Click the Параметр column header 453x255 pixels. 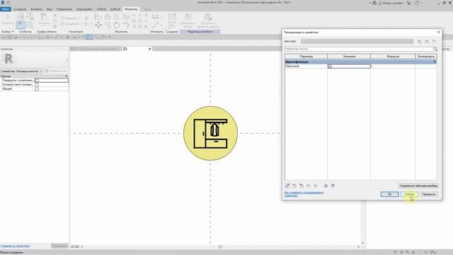tap(306, 57)
